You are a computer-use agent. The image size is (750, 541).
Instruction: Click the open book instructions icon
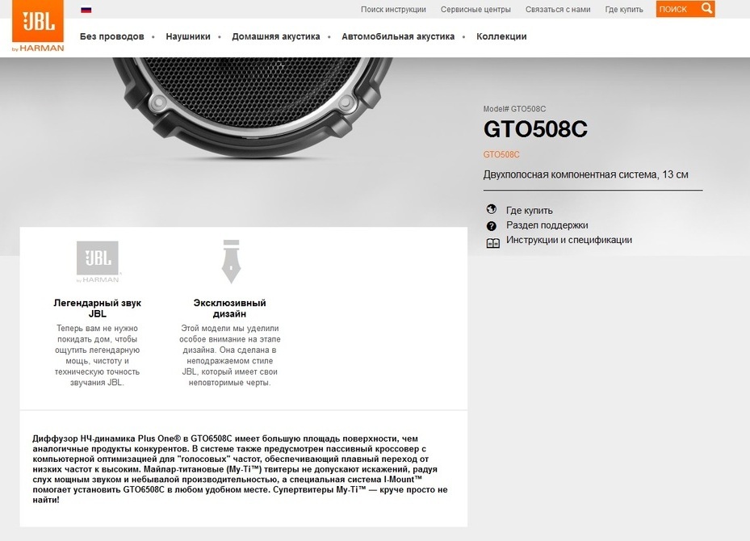pyautogui.click(x=492, y=242)
